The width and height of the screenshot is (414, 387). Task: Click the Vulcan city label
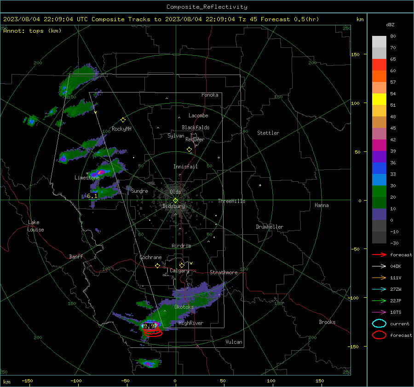pyautogui.click(x=234, y=342)
